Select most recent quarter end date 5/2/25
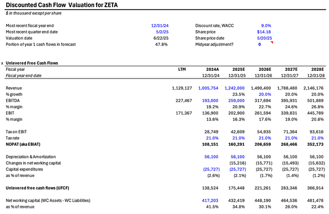The width and height of the screenshot is (329, 214). tap(162, 32)
